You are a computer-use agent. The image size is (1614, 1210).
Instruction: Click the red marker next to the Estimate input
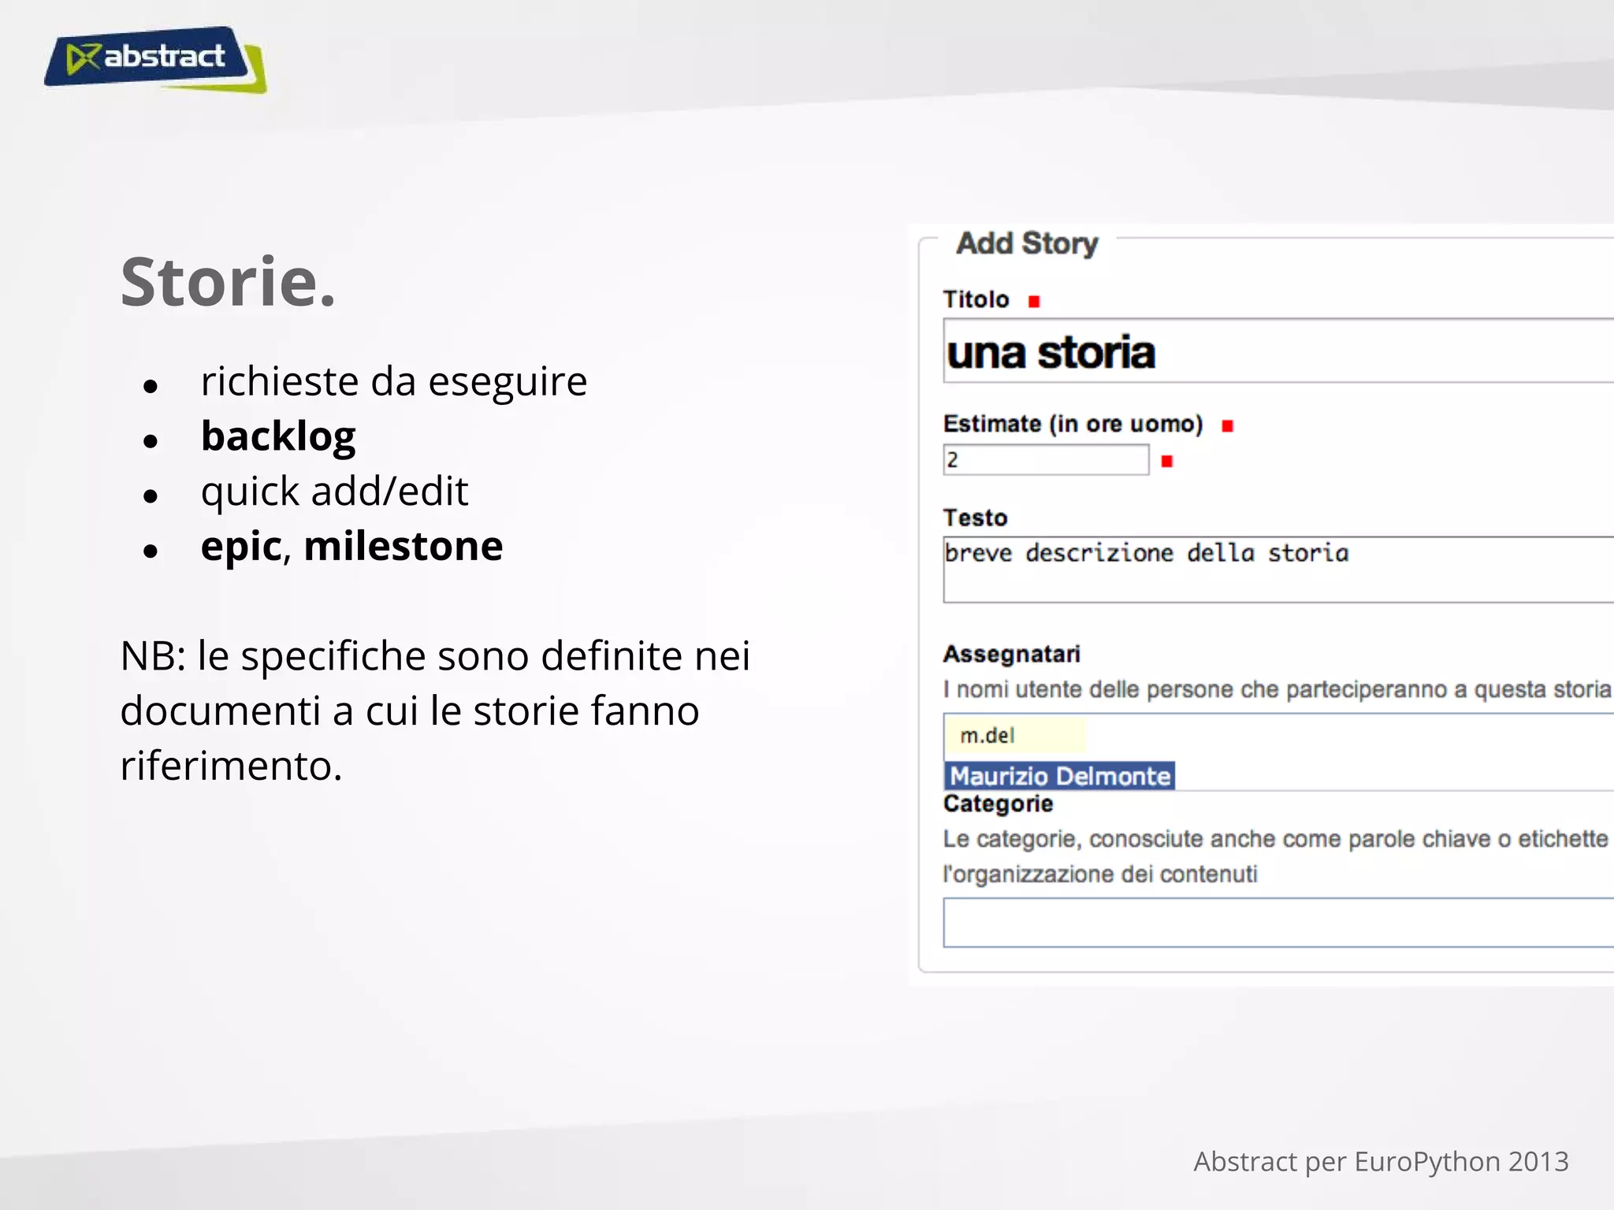point(1167,462)
